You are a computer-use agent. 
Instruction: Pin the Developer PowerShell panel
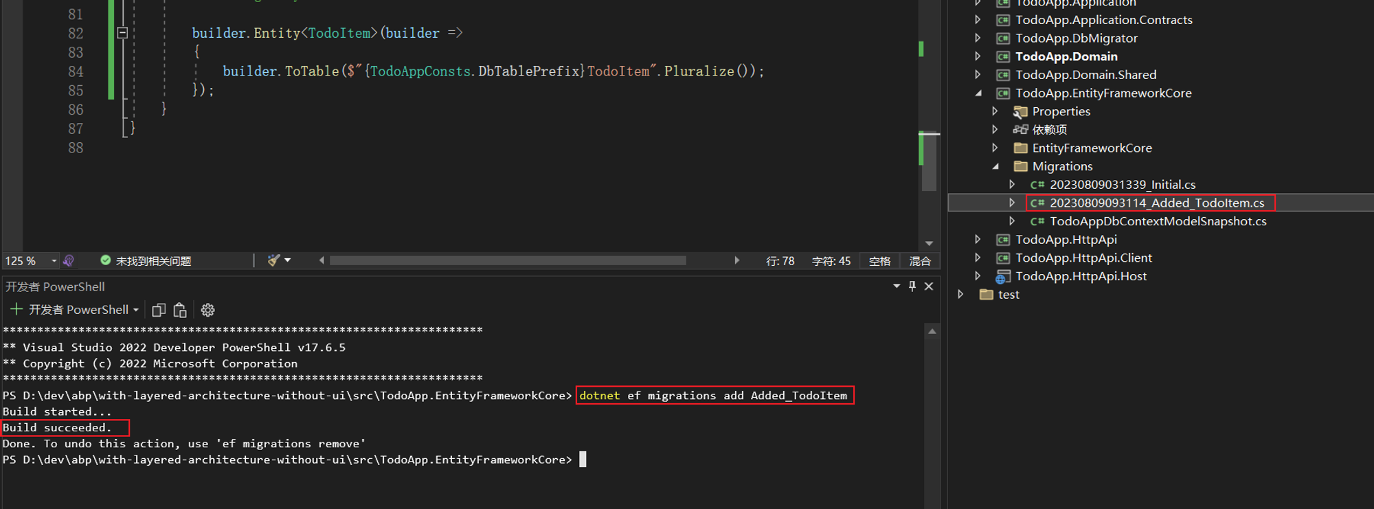pos(912,286)
